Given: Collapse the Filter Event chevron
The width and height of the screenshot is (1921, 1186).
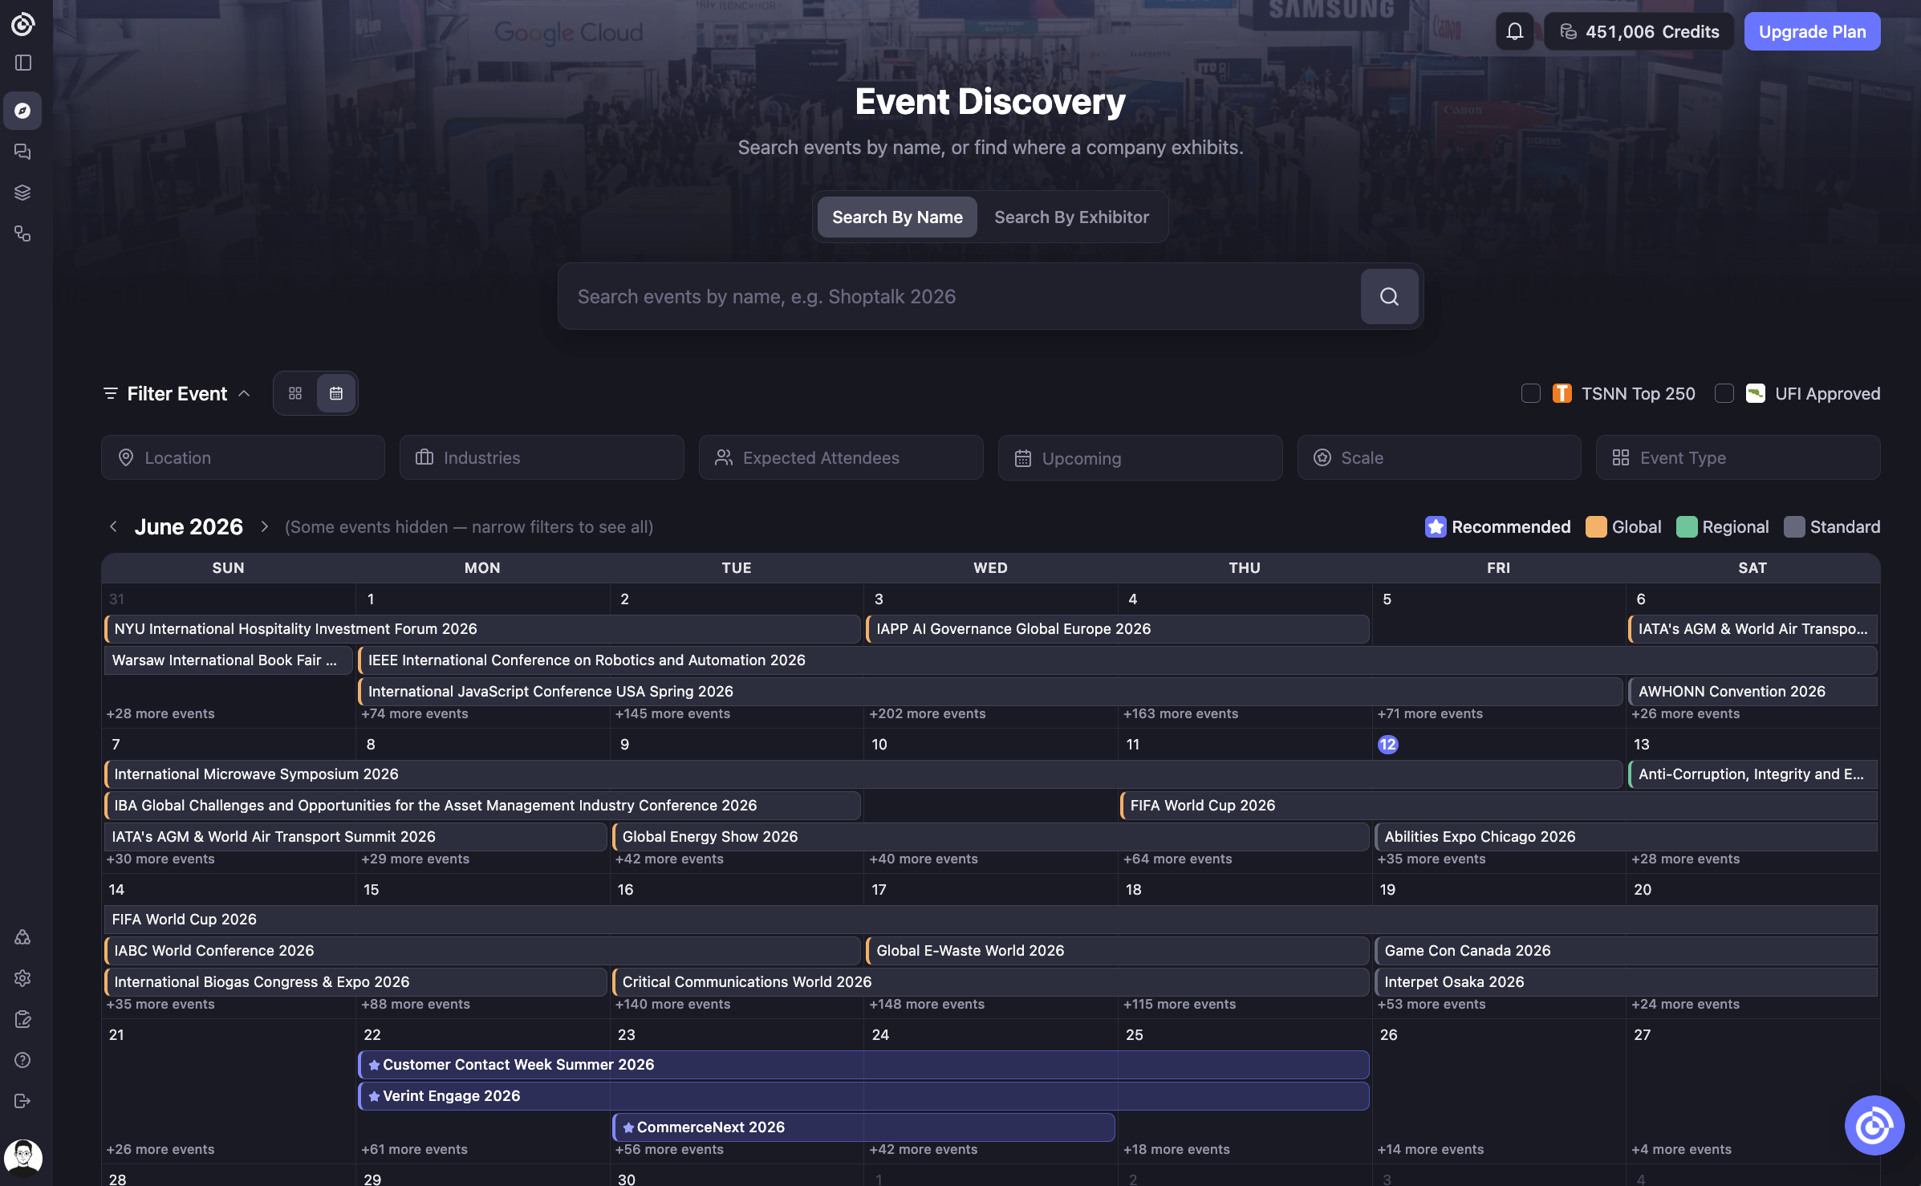Looking at the screenshot, I should [244, 393].
